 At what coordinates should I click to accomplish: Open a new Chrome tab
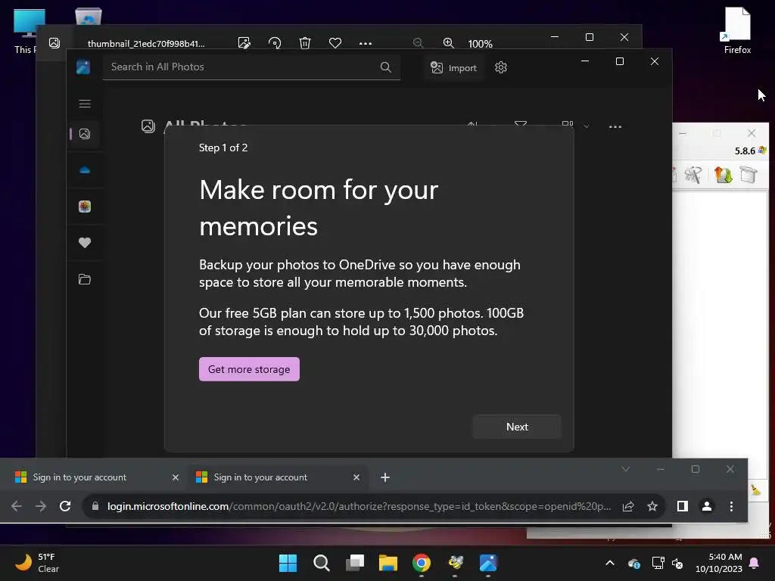click(x=385, y=477)
